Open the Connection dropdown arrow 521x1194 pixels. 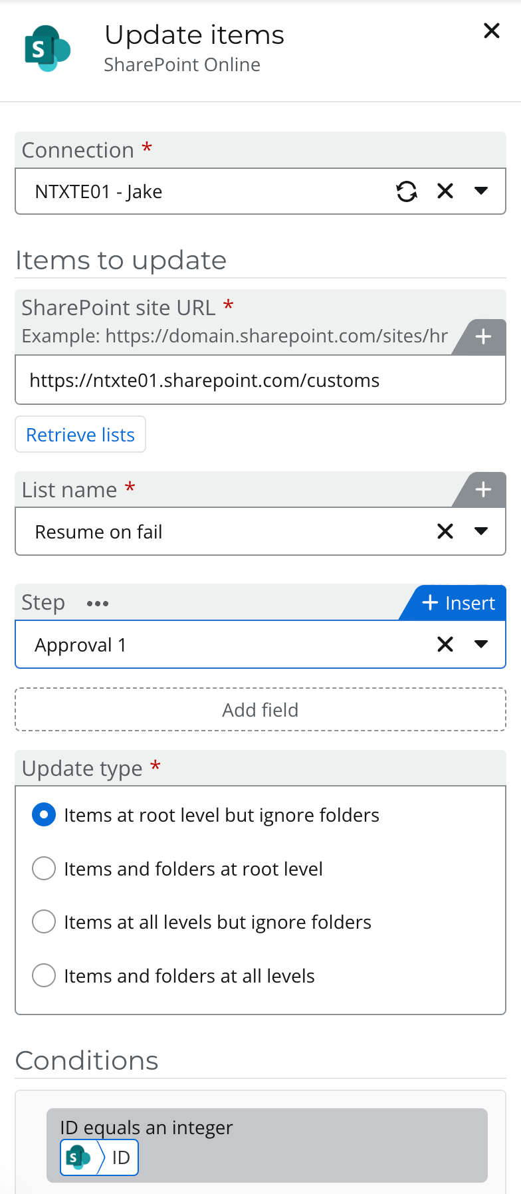click(481, 191)
